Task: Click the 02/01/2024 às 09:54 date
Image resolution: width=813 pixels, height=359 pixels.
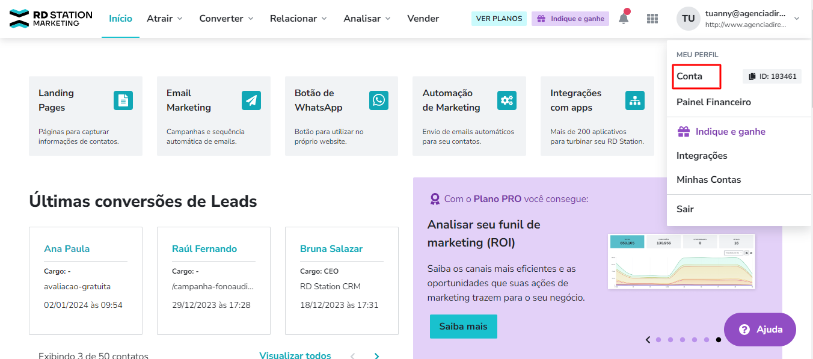Action: click(83, 305)
